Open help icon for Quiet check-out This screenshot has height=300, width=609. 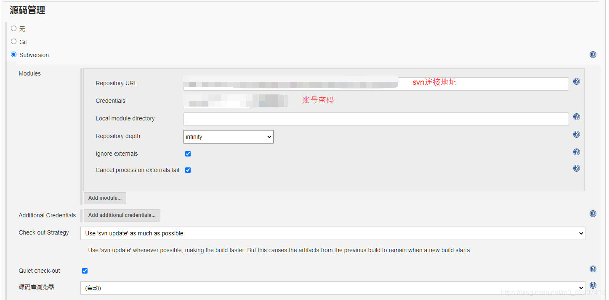coord(593,269)
